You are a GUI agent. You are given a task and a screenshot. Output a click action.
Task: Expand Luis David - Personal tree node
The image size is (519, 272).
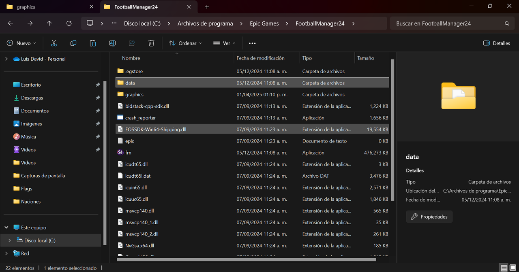click(6, 59)
